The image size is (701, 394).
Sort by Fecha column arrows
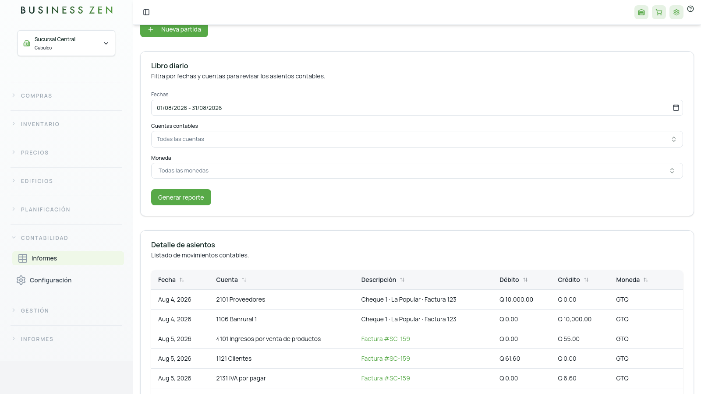182,280
